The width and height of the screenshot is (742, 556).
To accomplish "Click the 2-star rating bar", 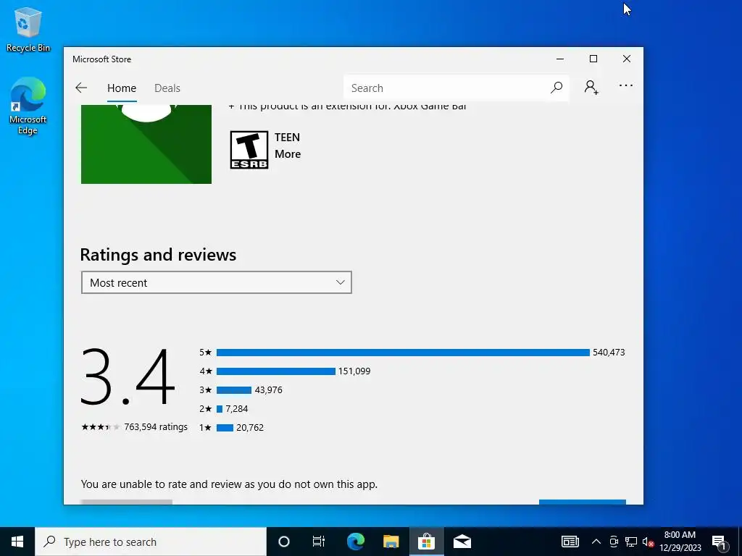I will point(220,409).
